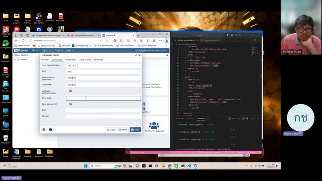Open the pgAdmin File menu

point(34,50)
